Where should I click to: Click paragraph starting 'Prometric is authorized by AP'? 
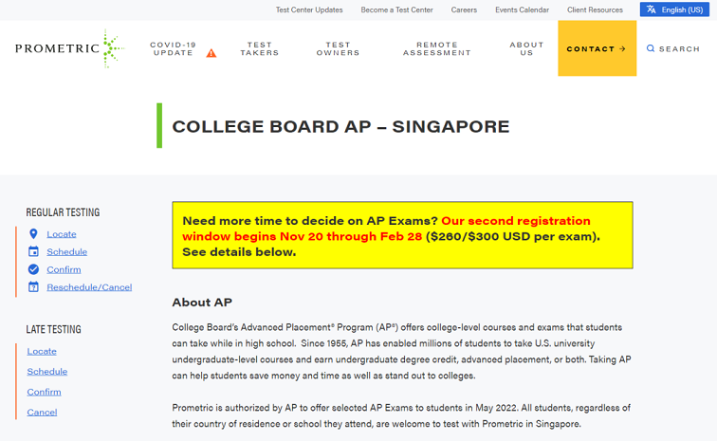(401, 415)
